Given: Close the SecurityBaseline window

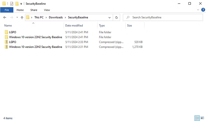Looking at the screenshot, I should (200, 4).
